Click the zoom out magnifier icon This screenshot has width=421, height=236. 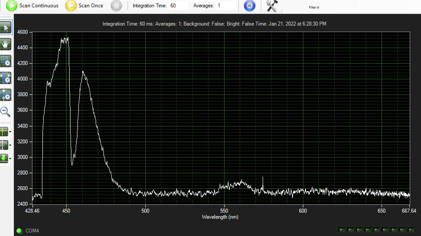tap(5, 111)
